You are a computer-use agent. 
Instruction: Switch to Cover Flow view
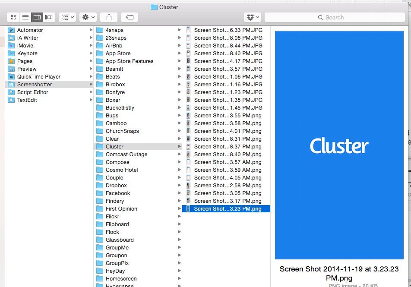49,17
